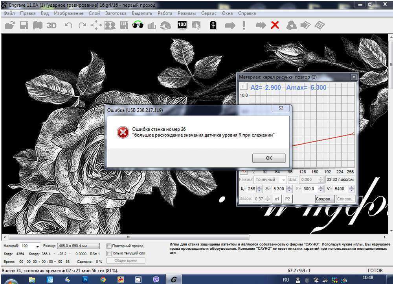The height and width of the screenshot is (284, 393).
Task: Click the exclamation mark toolbar icon
Action: click(x=244, y=26)
